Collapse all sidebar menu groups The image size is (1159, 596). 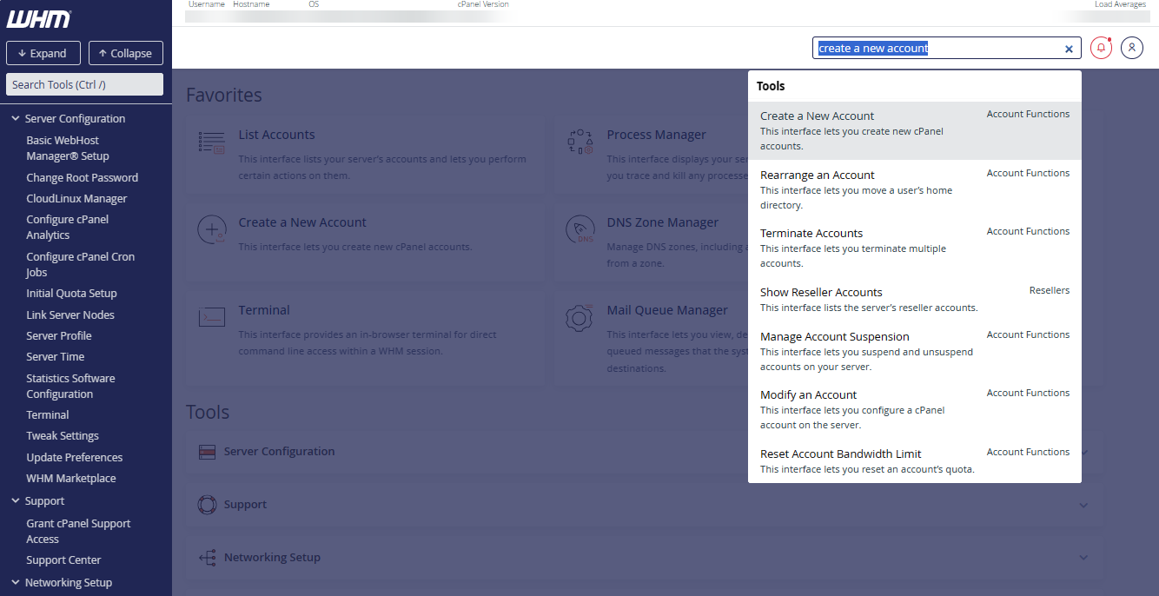pos(125,53)
